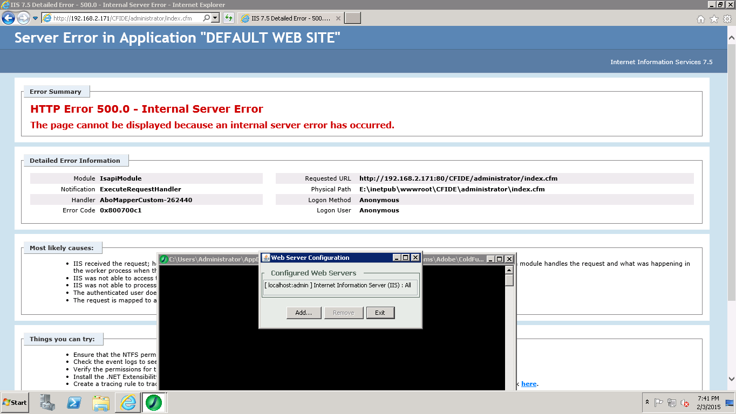736x414 pixels.
Task: Click the Things you can try label
Action: [x=62, y=339]
